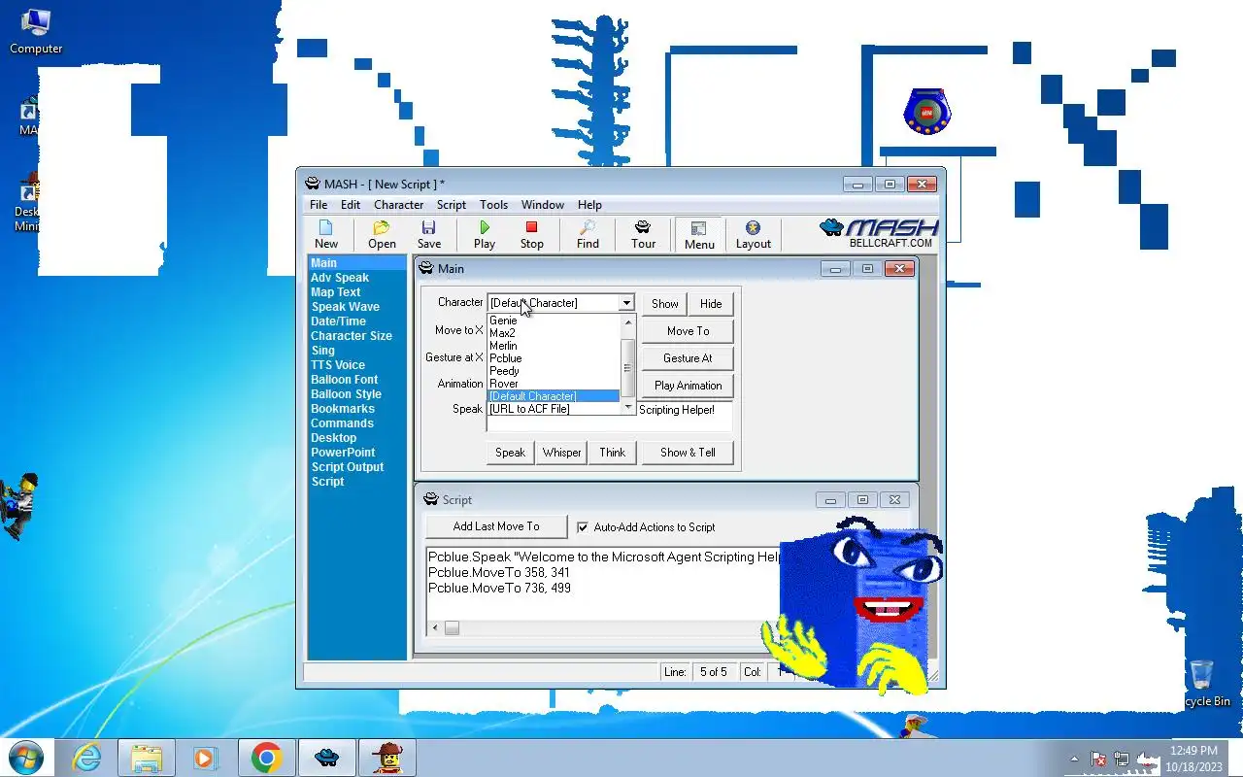This screenshot has width=1243, height=777.
Task: Launch Internet Explorer from the taskbar
Action: pos(87,758)
